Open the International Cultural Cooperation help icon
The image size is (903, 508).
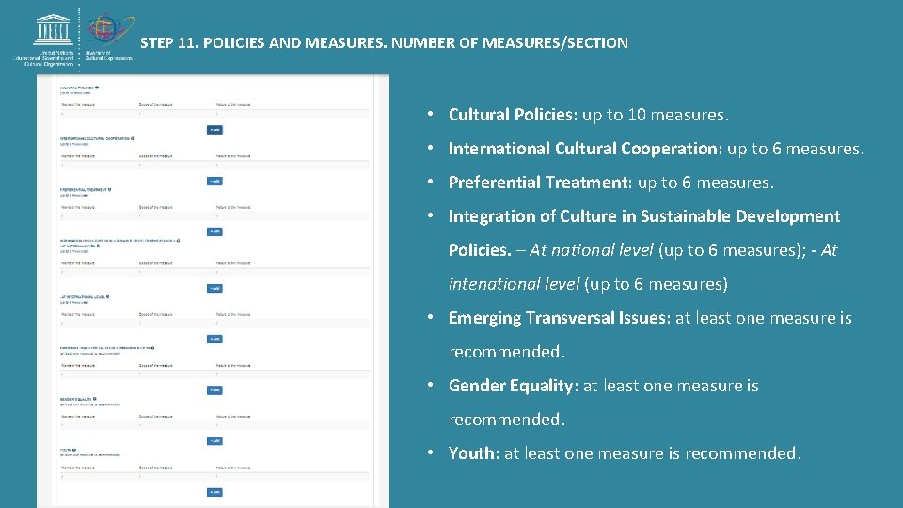point(134,137)
